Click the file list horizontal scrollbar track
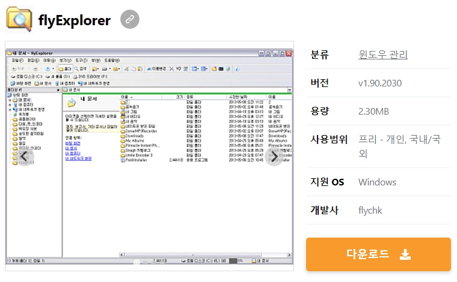 tap(206, 255)
